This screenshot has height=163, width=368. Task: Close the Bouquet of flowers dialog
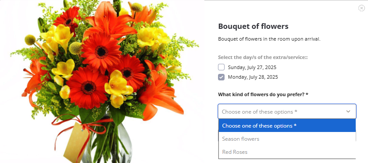[361, 8]
